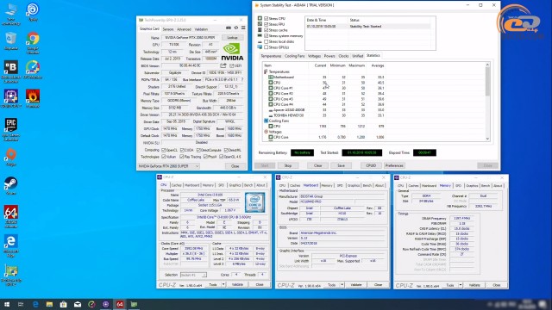Open the Windows Start menu
Image resolution: width=552 pixels, height=310 pixels.
click(7, 304)
